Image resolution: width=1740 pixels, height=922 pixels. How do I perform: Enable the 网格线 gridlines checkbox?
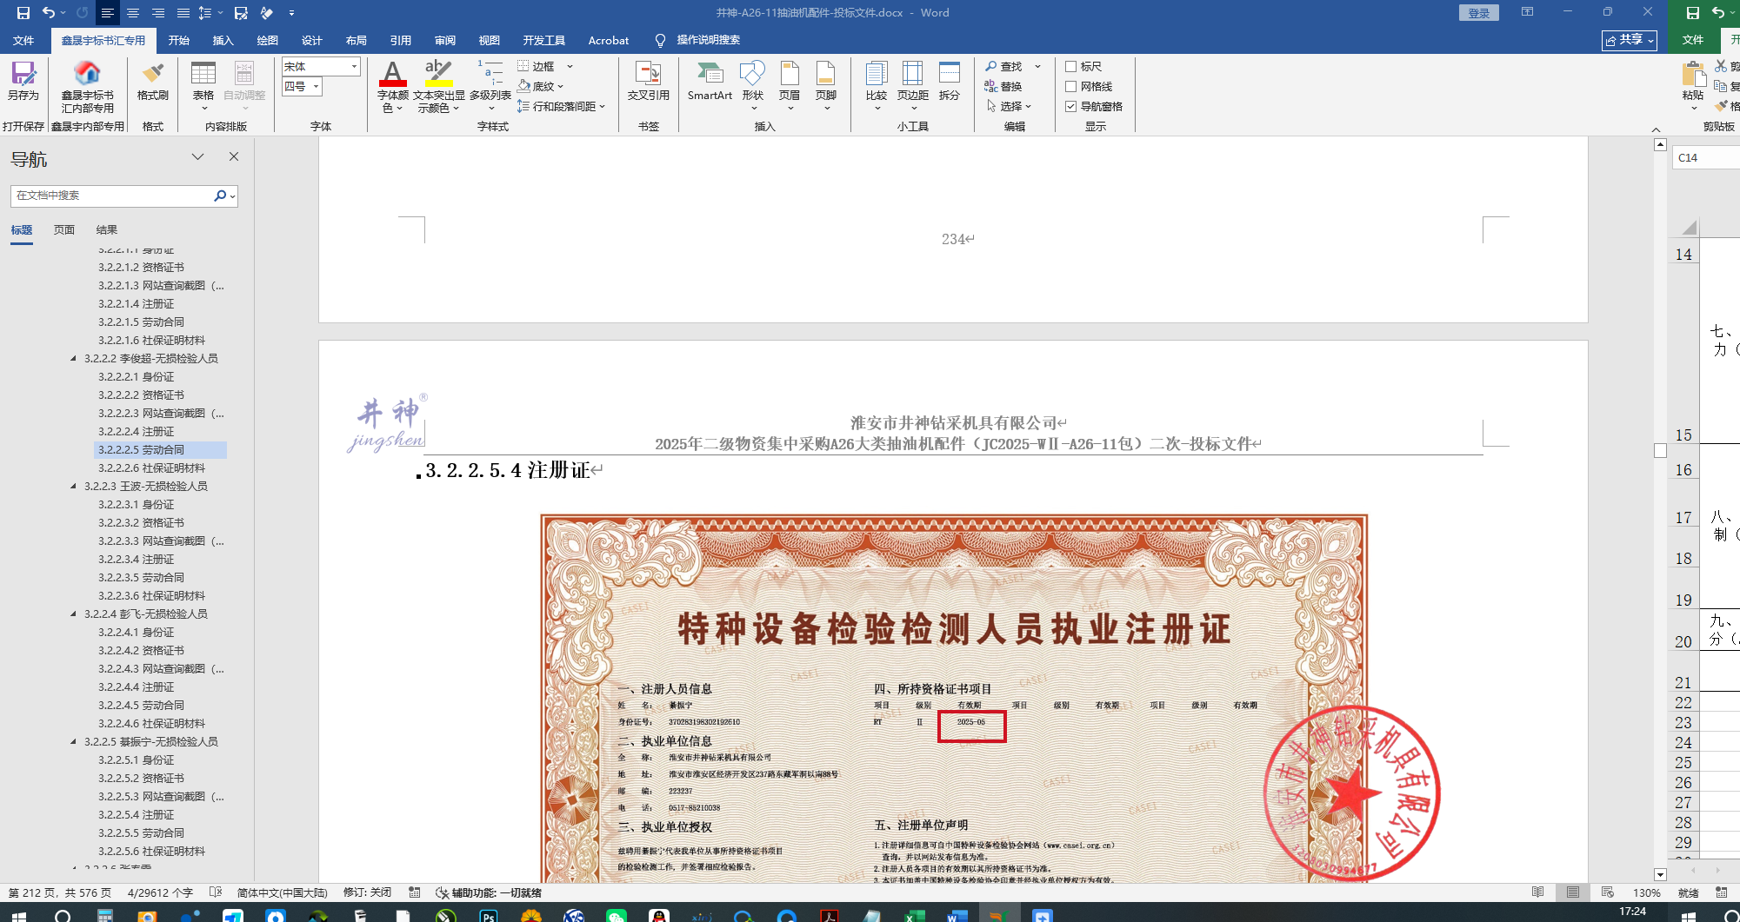(x=1071, y=86)
